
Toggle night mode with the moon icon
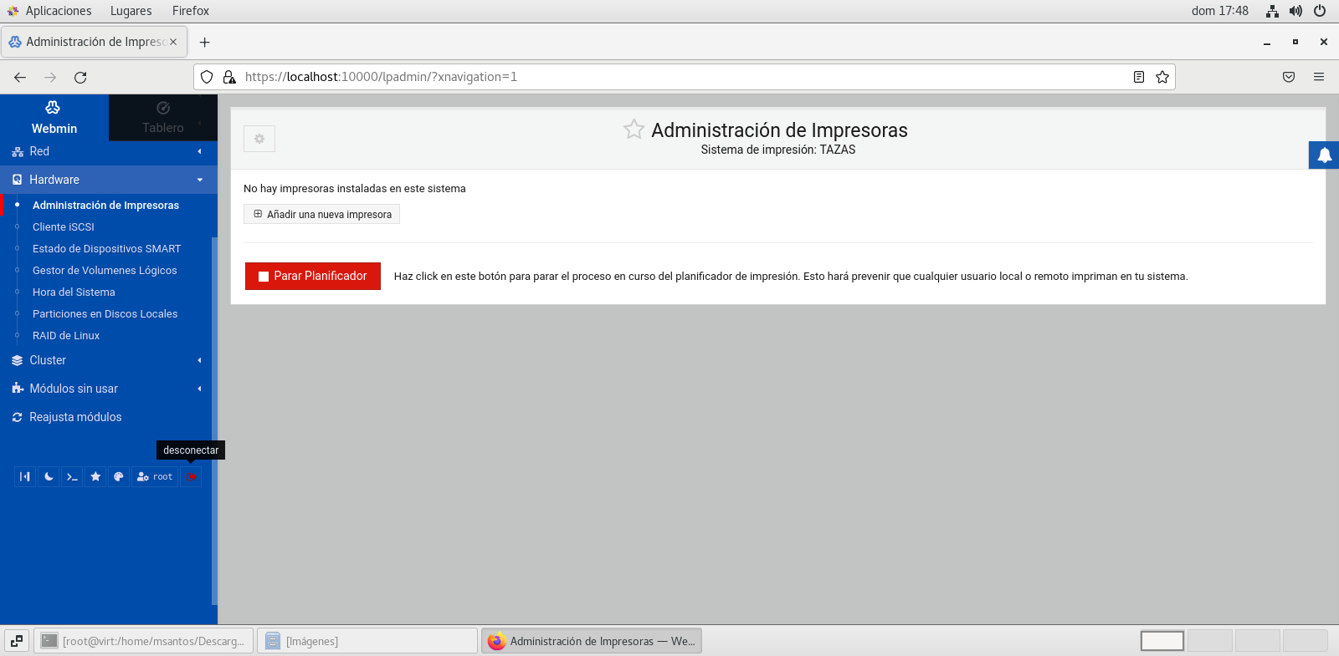49,476
